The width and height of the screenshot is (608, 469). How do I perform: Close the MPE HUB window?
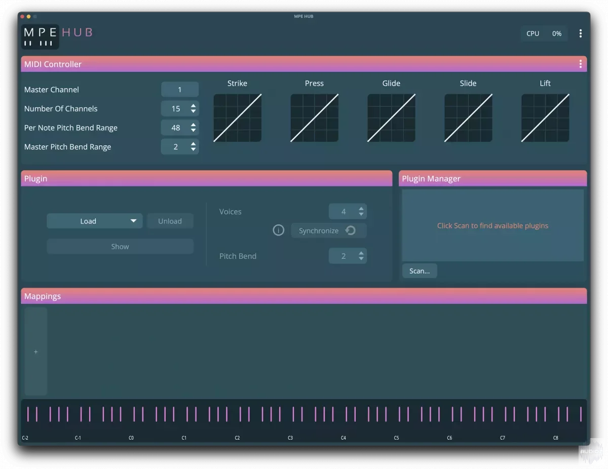(22, 17)
